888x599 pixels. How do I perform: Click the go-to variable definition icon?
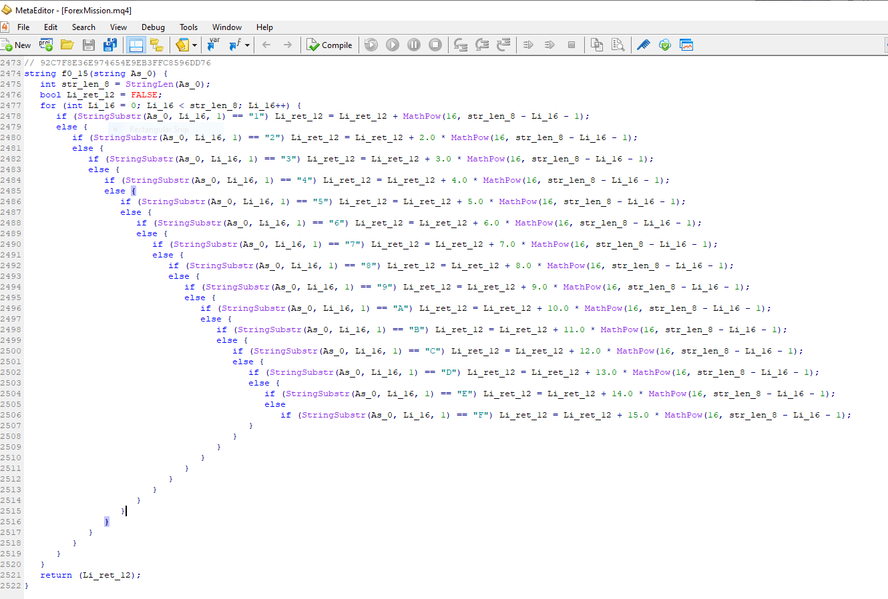point(214,45)
